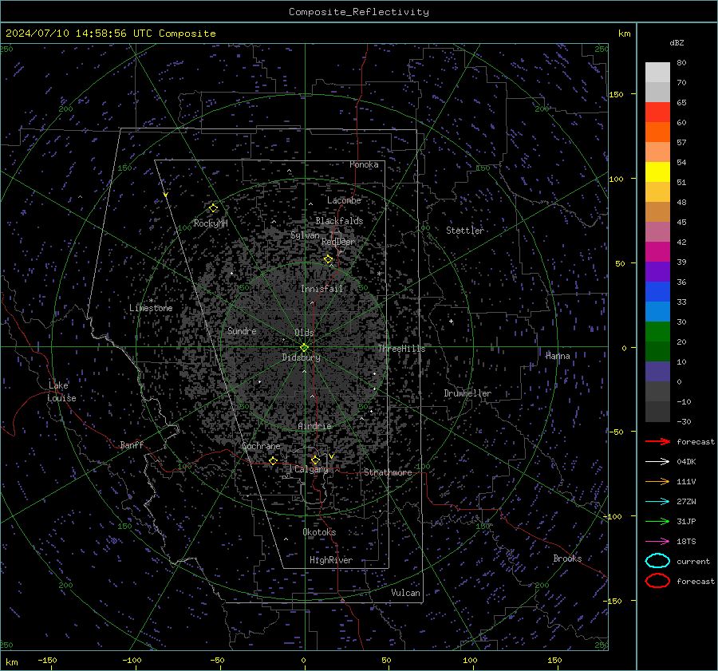Click the Stettler city label
The height and width of the screenshot is (671, 718).
click(465, 231)
